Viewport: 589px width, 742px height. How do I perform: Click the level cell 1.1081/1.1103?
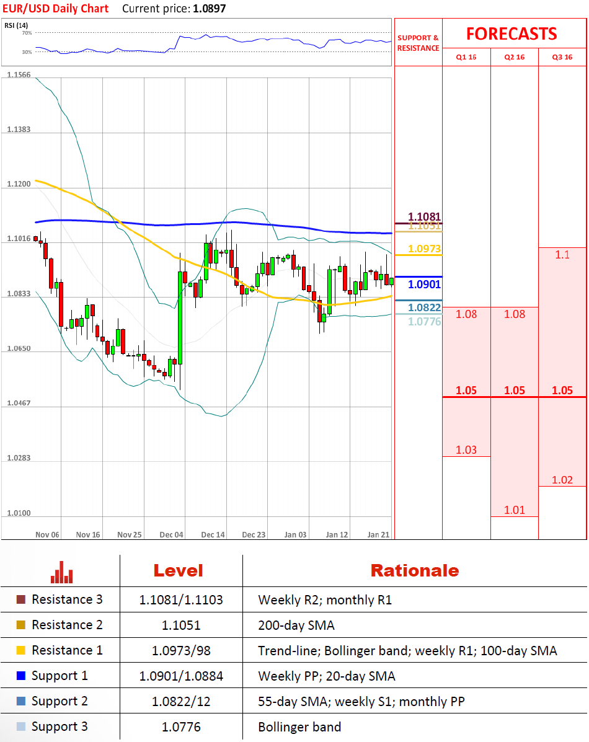(181, 600)
